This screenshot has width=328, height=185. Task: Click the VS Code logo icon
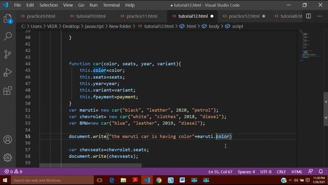coord(5,5)
